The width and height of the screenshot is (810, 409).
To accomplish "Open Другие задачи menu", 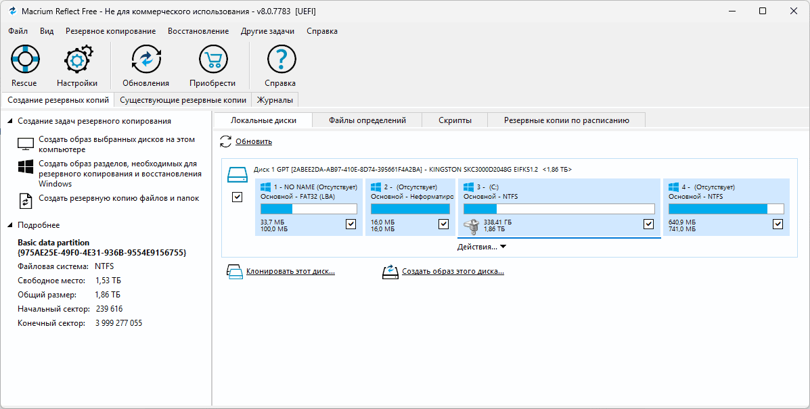I will 267,31.
